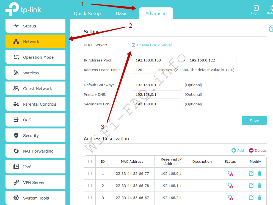Click status bulb icon for ID 1
The height and width of the screenshot is (205, 273).
(x=230, y=173)
